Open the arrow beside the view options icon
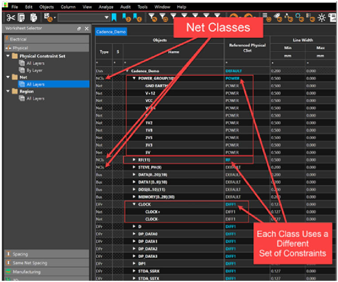The height and width of the screenshot is (282, 338). [55, 18]
